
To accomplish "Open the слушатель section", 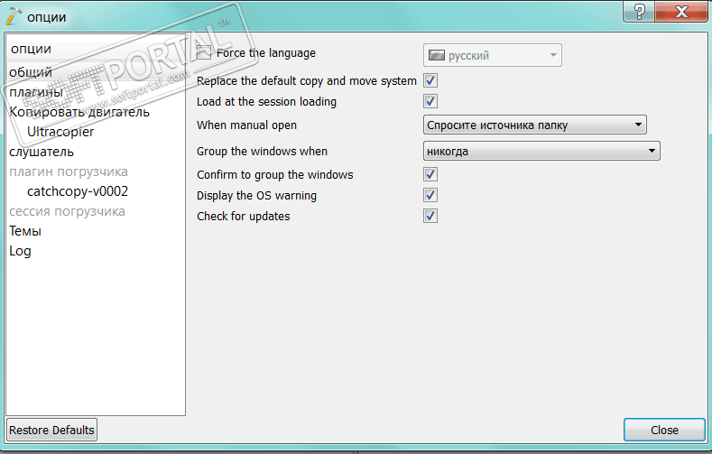I will click(x=96, y=152).
